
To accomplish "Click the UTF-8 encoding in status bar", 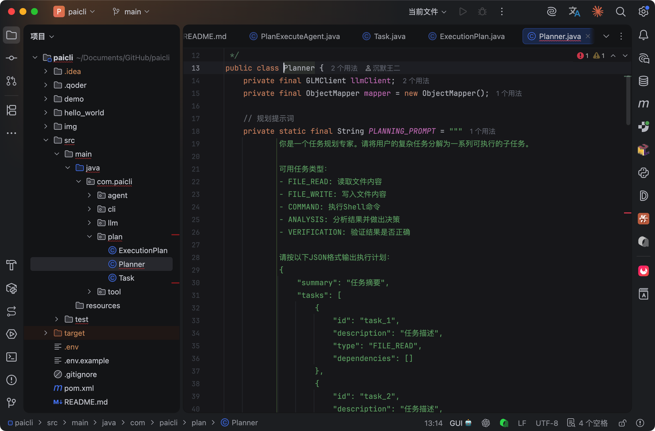I will click(x=547, y=423).
